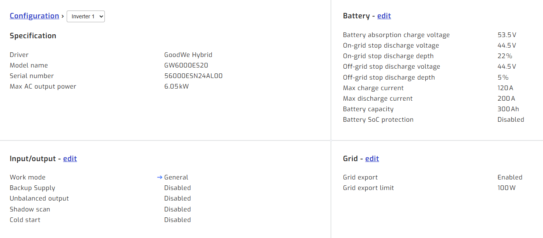543x238 pixels.
Task: Click the Grid export Enabled value
Action: [510, 178]
